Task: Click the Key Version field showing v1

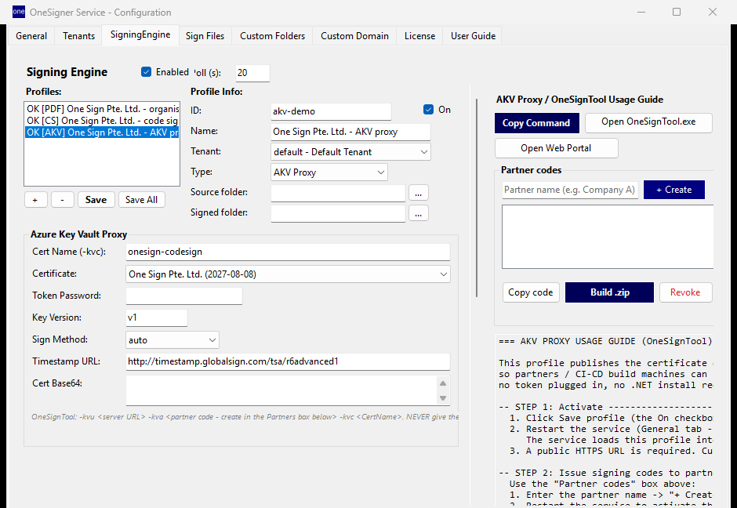Action: (157, 317)
